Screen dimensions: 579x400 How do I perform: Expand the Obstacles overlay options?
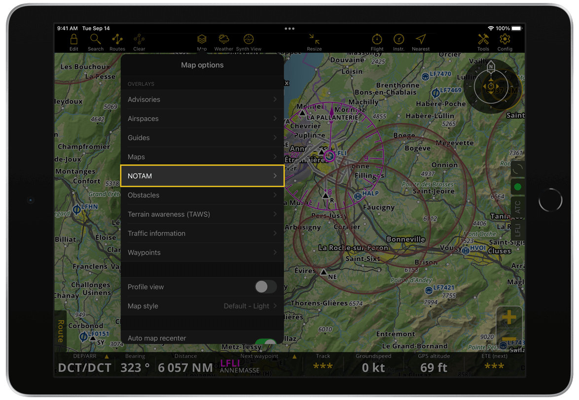[x=202, y=195]
